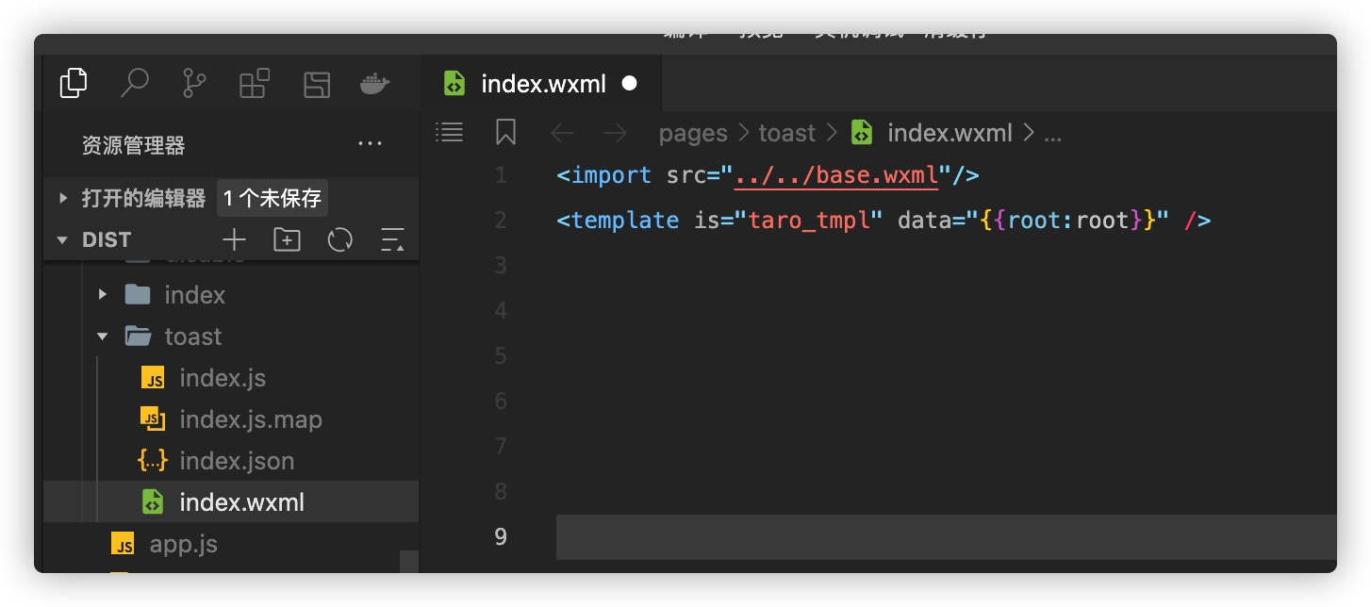Screen dimensions: 1371x607
Task: Toggle the outline list icon
Action: (x=450, y=133)
